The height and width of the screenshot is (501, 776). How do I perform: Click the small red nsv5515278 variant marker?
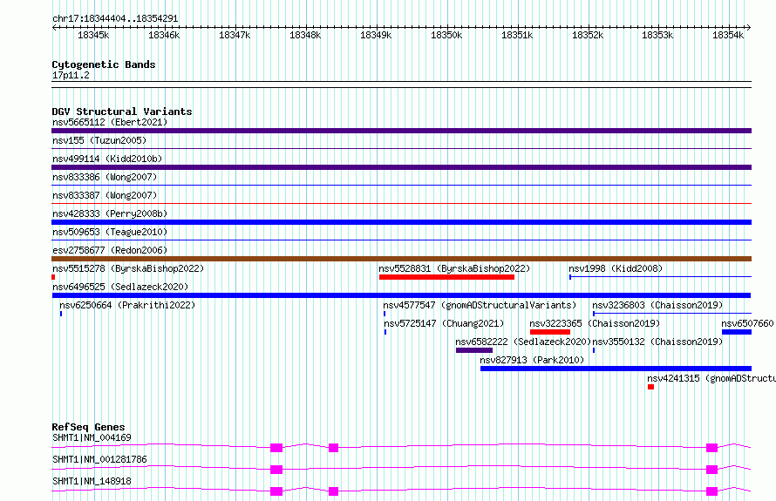(x=53, y=277)
